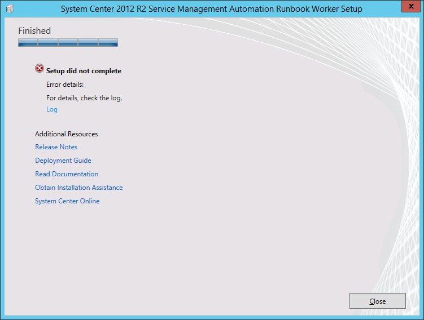Image resolution: width=424 pixels, height=320 pixels.
Task: Close the window with the X button
Action: 411,6
